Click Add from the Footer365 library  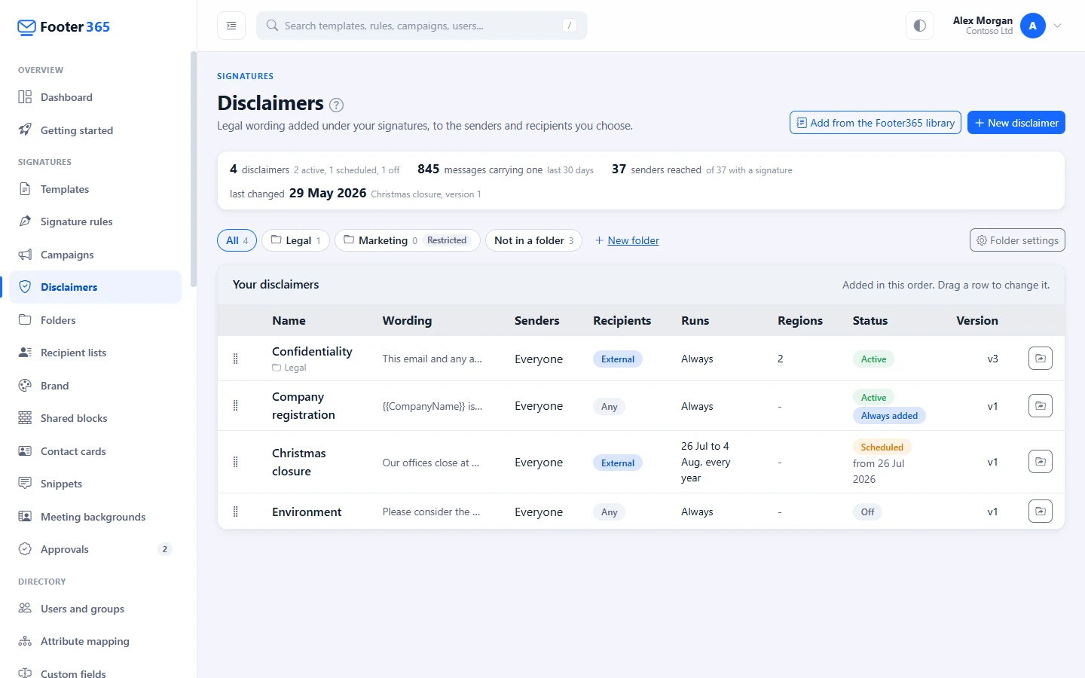(x=876, y=123)
